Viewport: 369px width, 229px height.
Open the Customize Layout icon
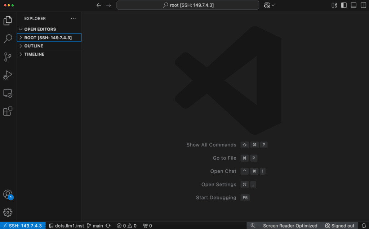334,5
